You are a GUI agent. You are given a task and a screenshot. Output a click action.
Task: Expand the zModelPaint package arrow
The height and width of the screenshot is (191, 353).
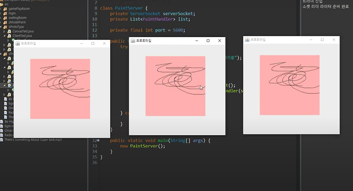tap(0, 22)
